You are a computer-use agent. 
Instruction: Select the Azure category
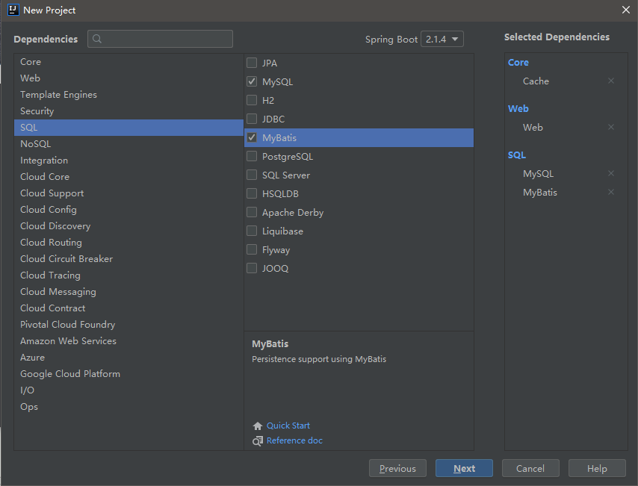click(128, 358)
